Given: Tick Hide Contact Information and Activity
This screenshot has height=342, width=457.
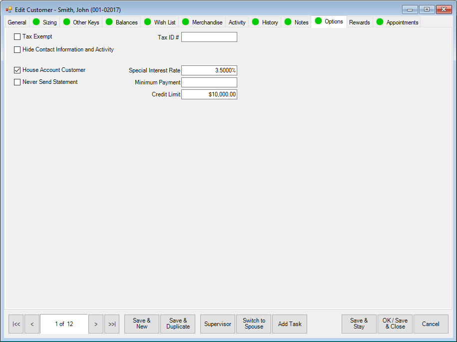Looking at the screenshot, I should (x=17, y=49).
